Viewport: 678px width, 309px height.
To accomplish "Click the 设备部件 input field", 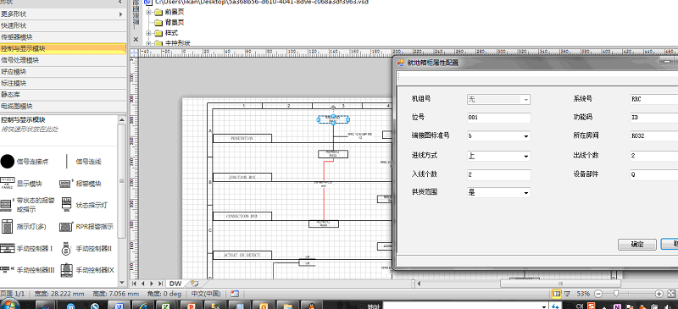I will [x=654, y=174].
